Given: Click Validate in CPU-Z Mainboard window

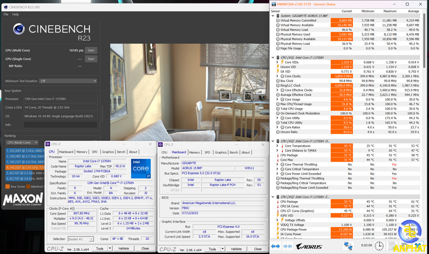Looking at the screenshot, I should pos(236,249).
